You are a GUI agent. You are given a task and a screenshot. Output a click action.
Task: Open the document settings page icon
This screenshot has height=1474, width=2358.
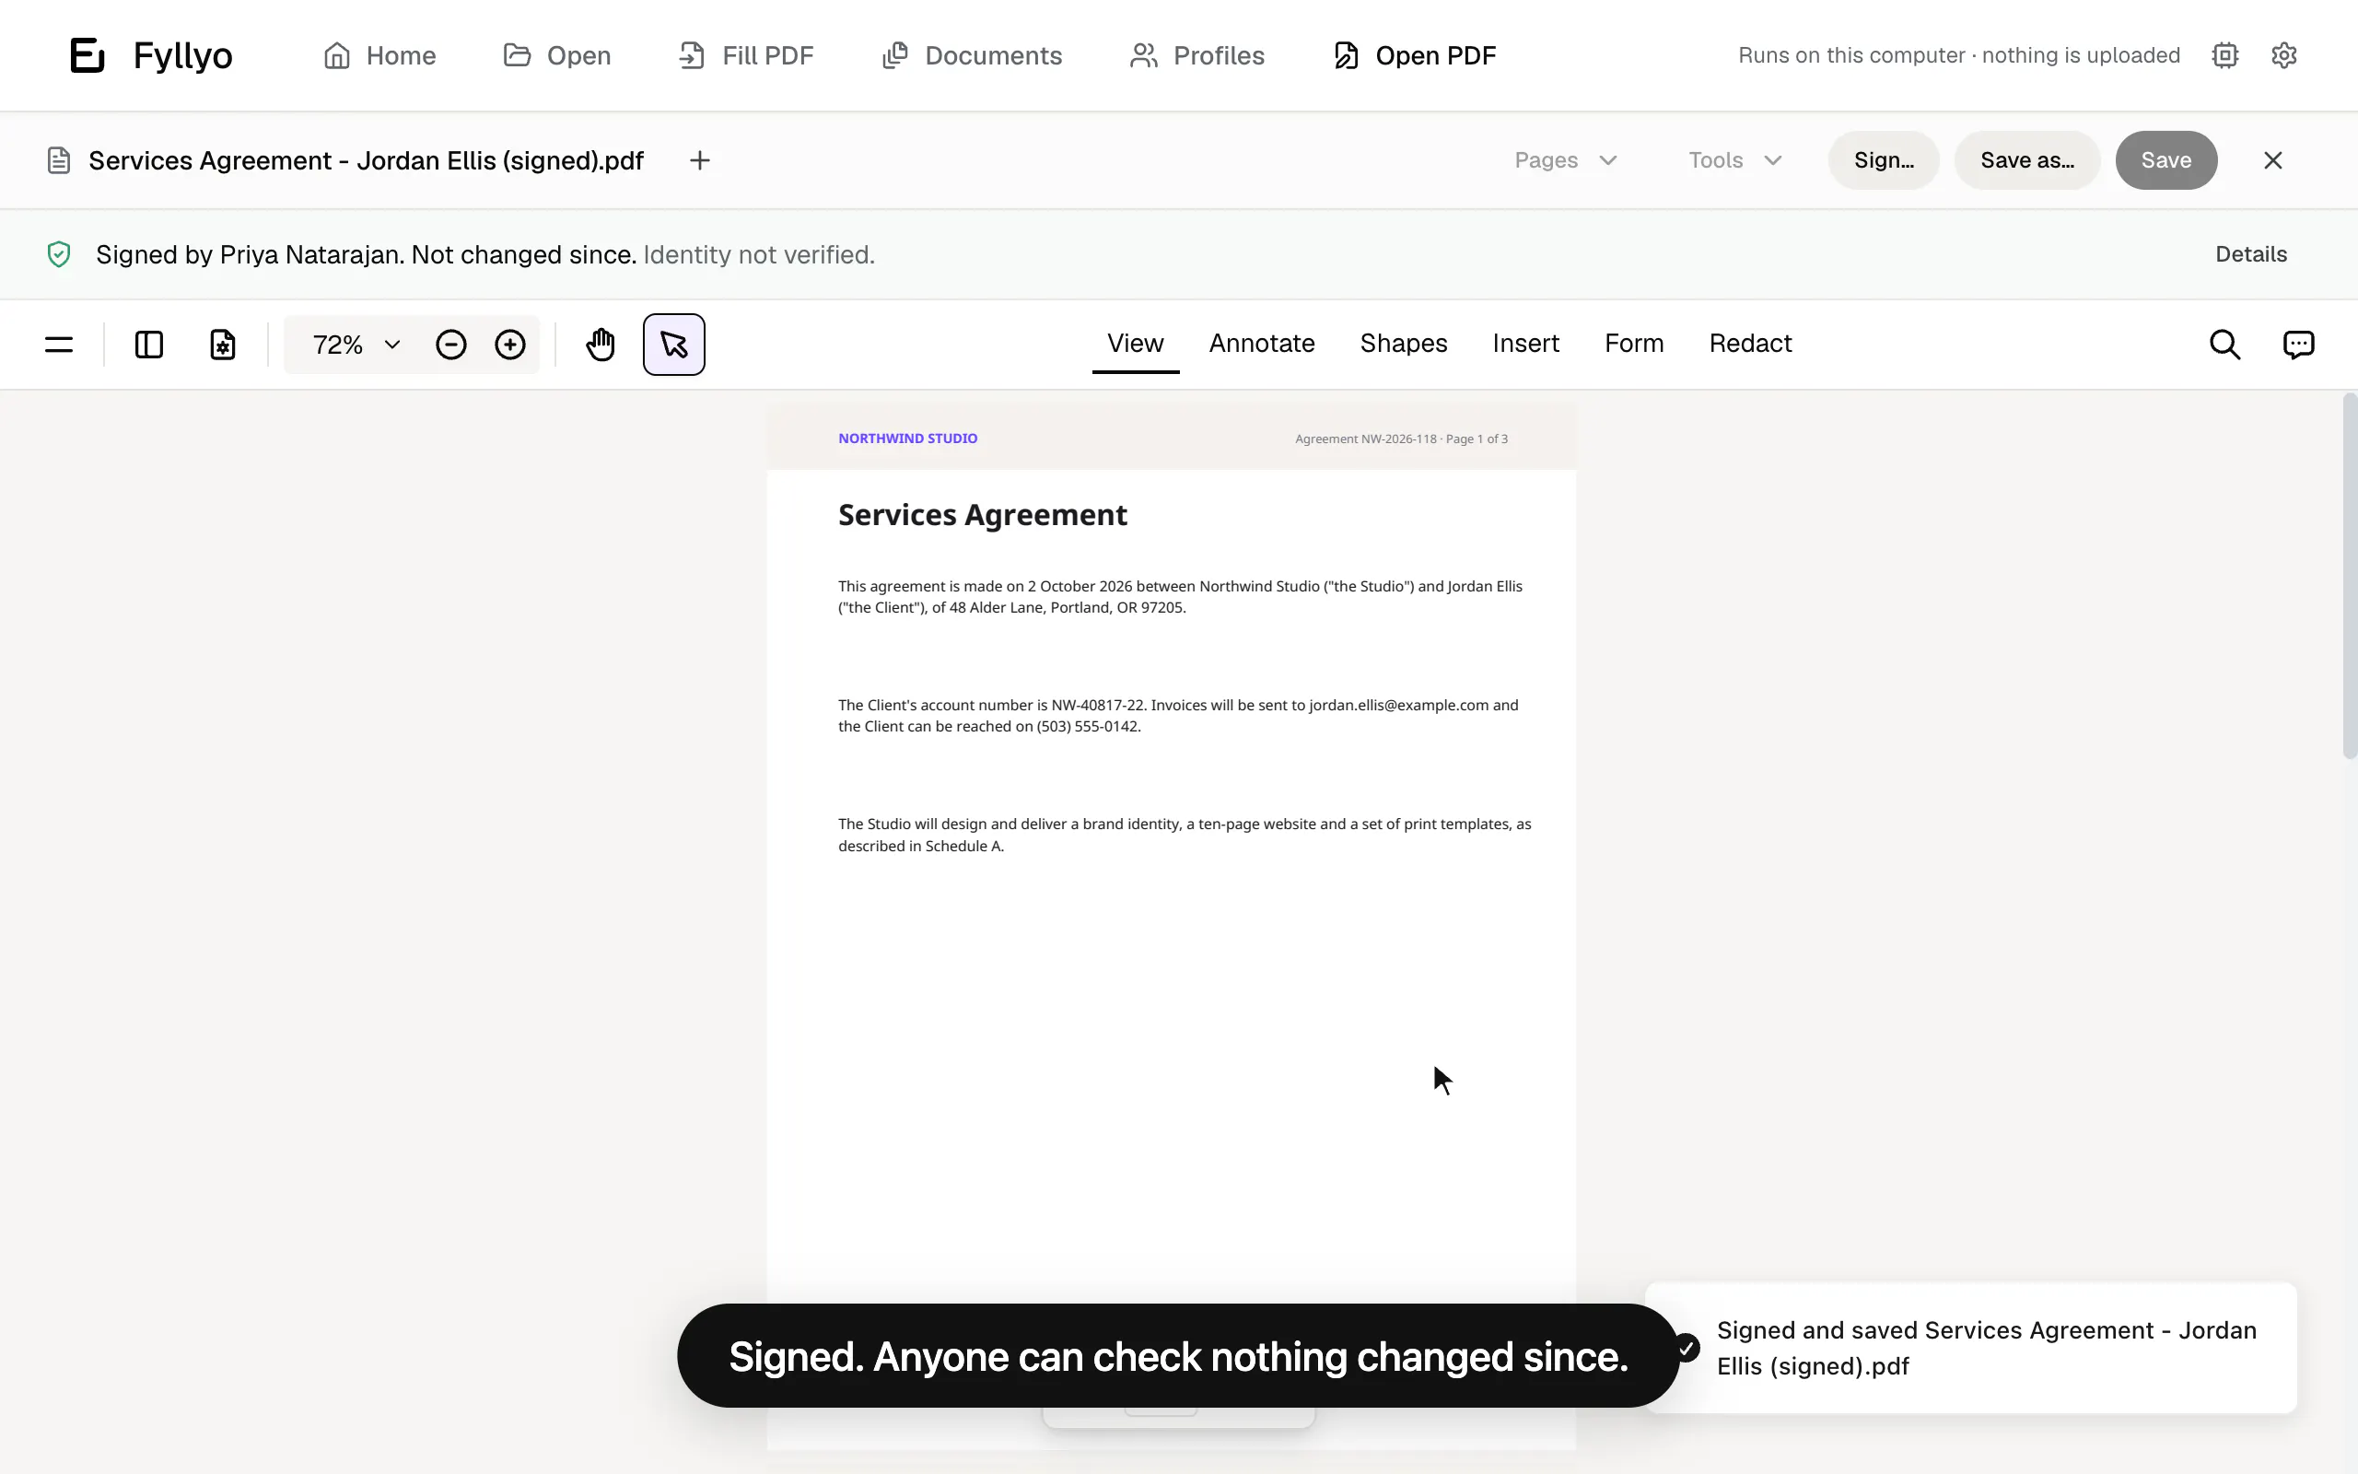(x=223, y=345)
